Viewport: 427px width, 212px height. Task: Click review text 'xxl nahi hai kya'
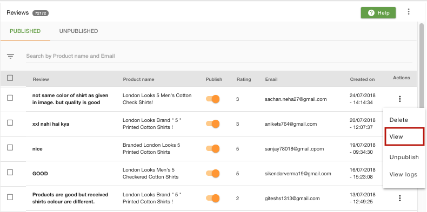tap(51, 124)
